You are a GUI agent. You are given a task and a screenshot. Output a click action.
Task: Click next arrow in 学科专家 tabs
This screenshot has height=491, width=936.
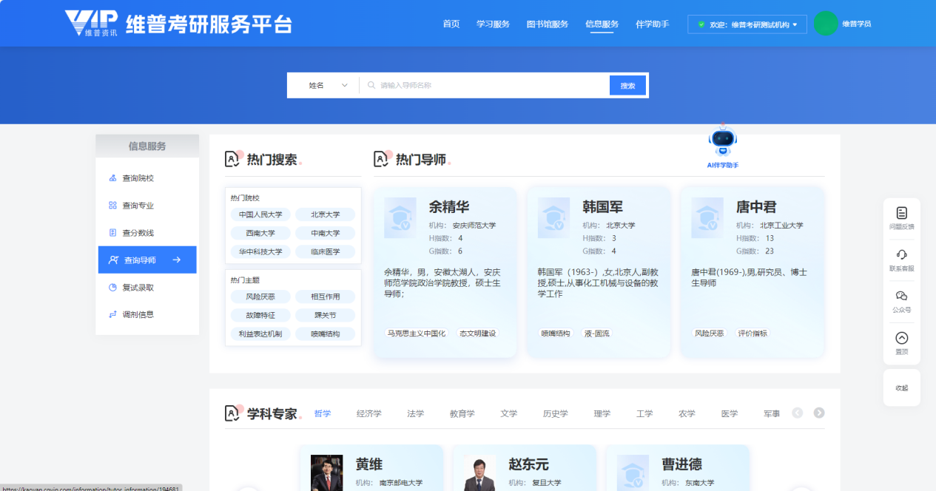pyautogui.click(x=819, y=413)
